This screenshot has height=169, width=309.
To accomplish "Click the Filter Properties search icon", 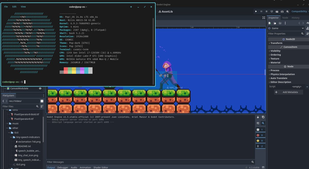I will pos(303,34).
